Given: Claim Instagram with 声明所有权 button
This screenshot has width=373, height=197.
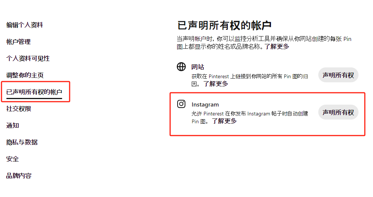Looking at the screenshot, I should [x=338, y=112].
